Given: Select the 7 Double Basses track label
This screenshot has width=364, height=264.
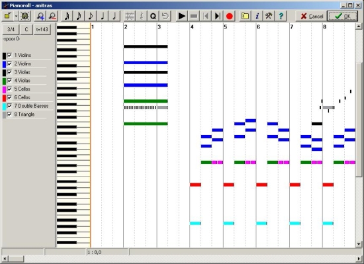Looking at the screenshot, I should click(x=31, y=106).
